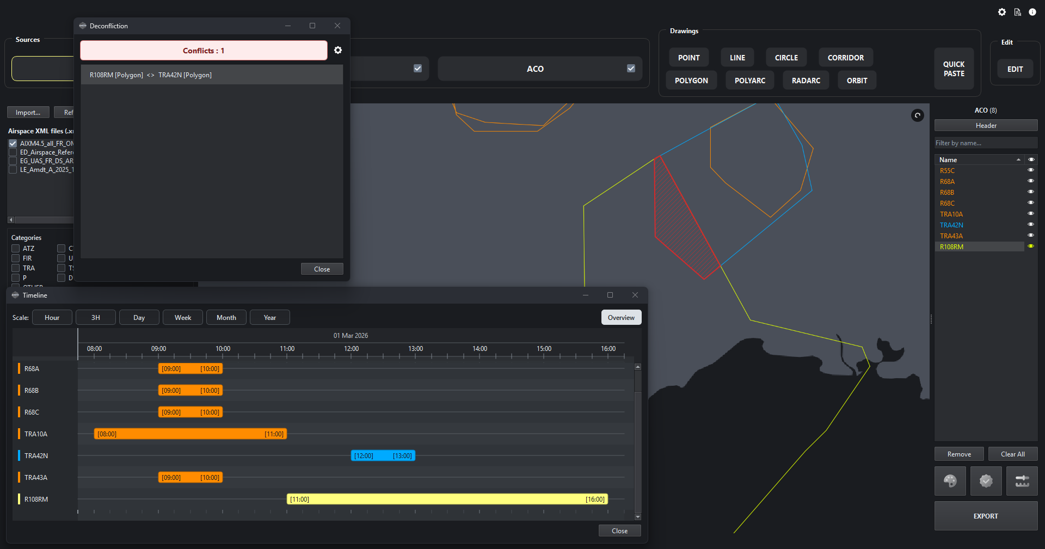
Task: Select the POINT drawing tool
Action: tap(689, 58)
